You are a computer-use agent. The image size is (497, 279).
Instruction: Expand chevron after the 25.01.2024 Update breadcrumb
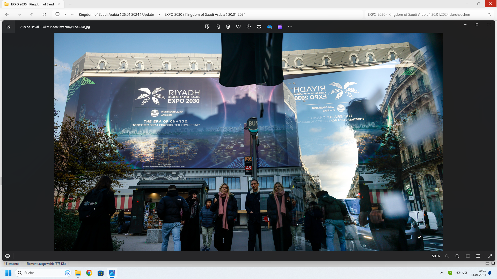[159, 14]
